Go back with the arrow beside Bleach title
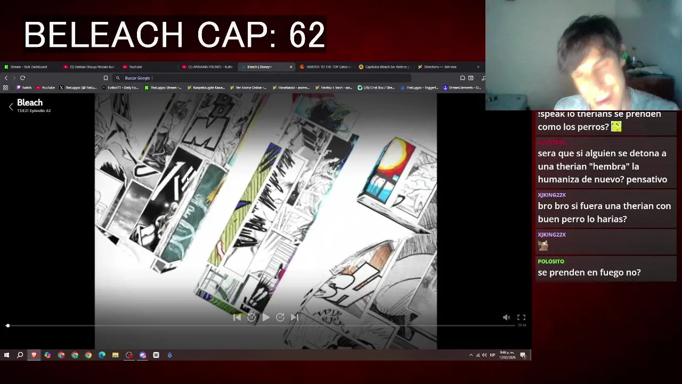682x384 pixels. coord(11,107)
